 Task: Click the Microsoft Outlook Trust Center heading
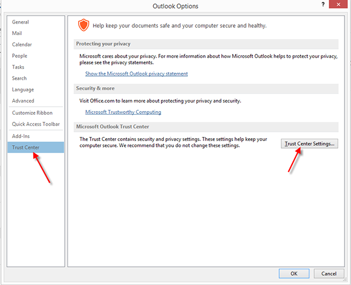pyautogui.click(x=112, y=126)
